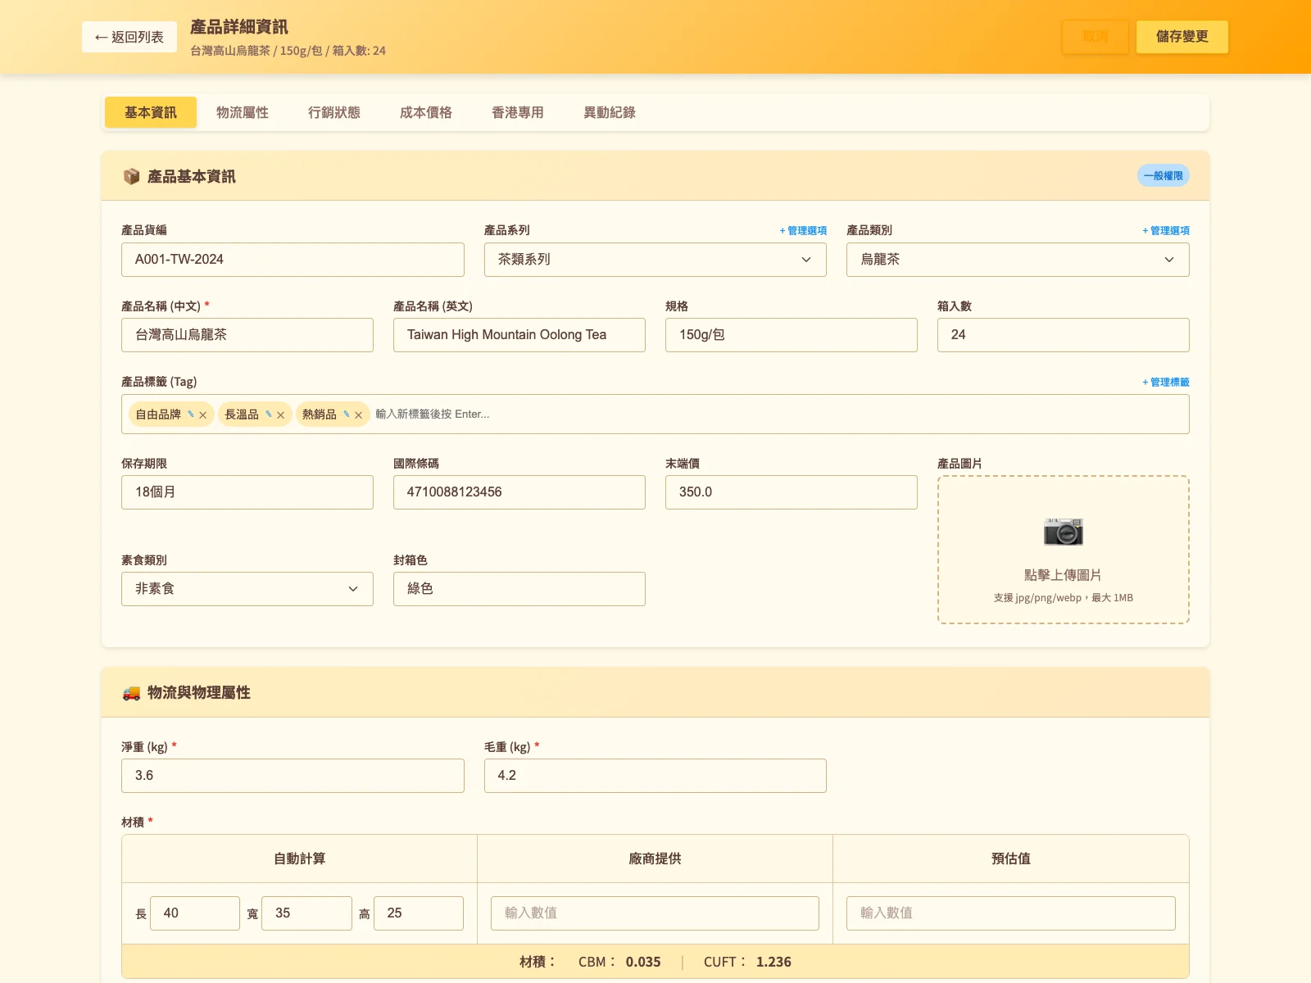Screen dimensions: 1311x983
Task: Click the 預估值 column header
Action: (1011, 858)
